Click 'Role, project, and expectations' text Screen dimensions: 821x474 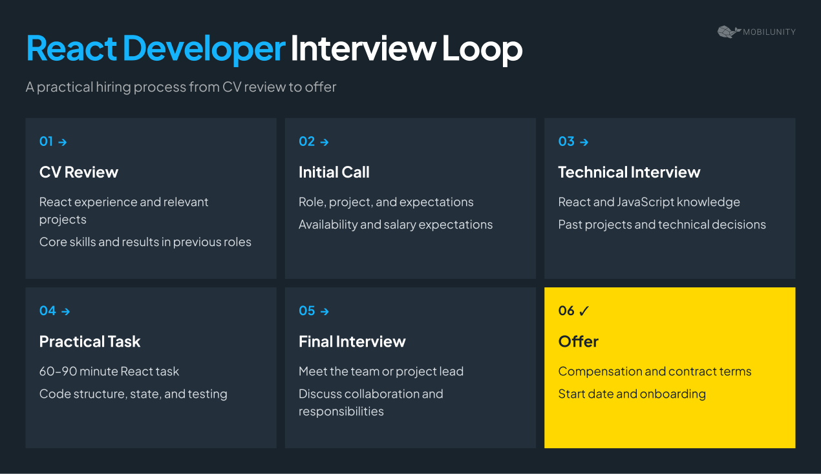pos(386,202)
